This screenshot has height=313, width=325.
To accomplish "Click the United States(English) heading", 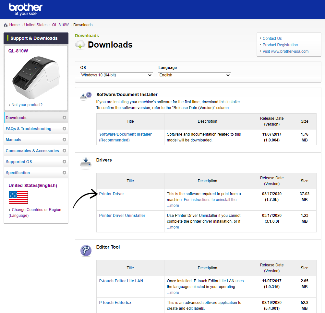I will click(x=33, y=185).
